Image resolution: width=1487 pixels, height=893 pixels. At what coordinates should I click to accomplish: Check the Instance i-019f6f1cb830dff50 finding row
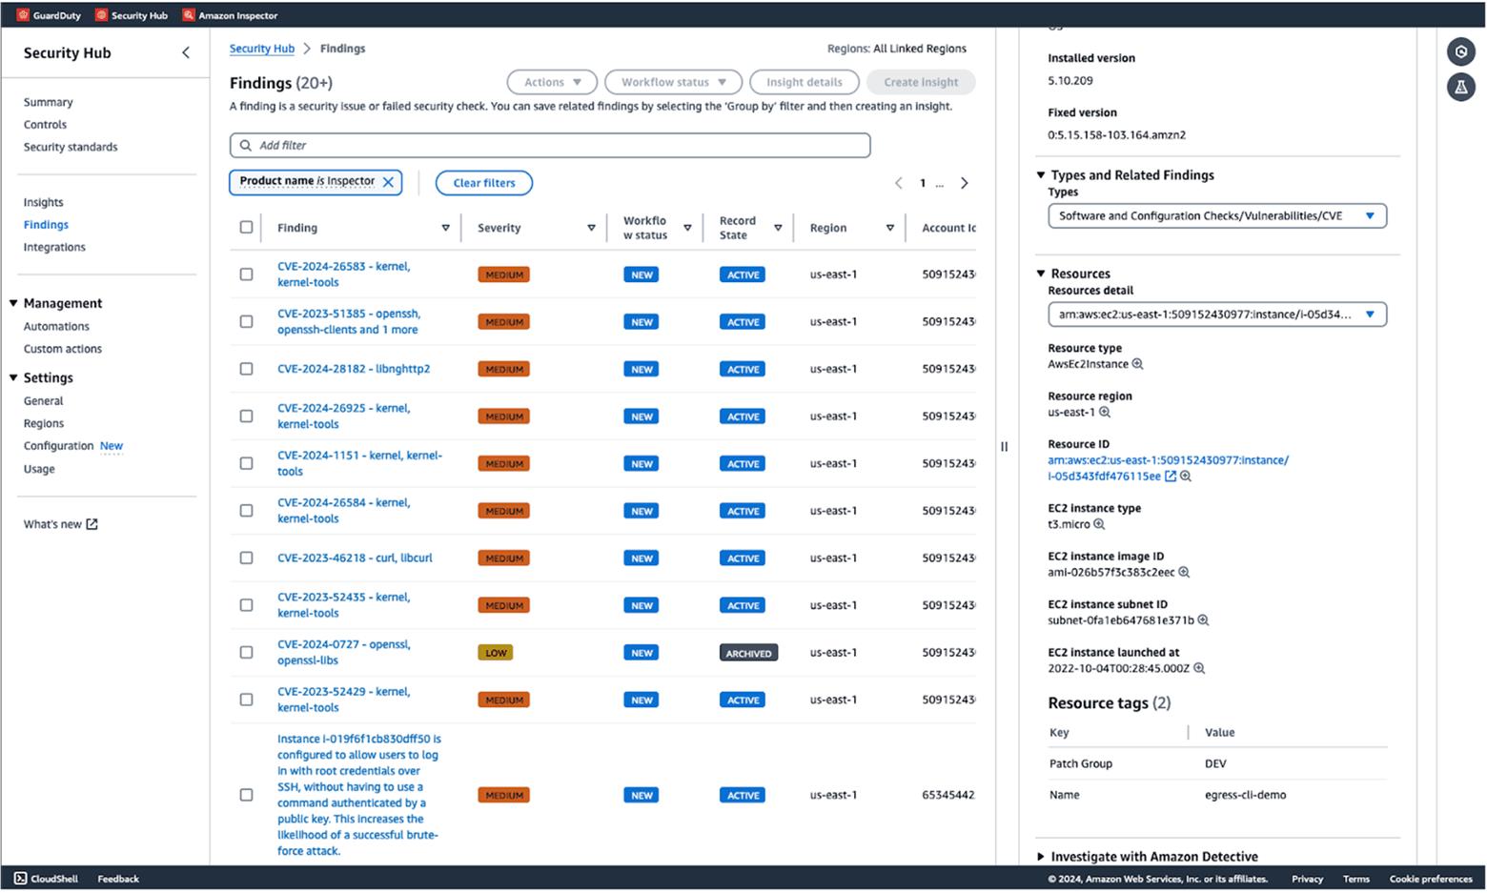point(246,795)
